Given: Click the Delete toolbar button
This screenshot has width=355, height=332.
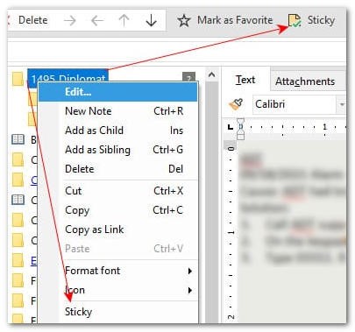Looking at the screenshot, I should (32, 20).
